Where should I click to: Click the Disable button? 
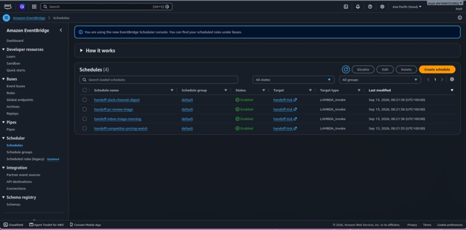363,69
